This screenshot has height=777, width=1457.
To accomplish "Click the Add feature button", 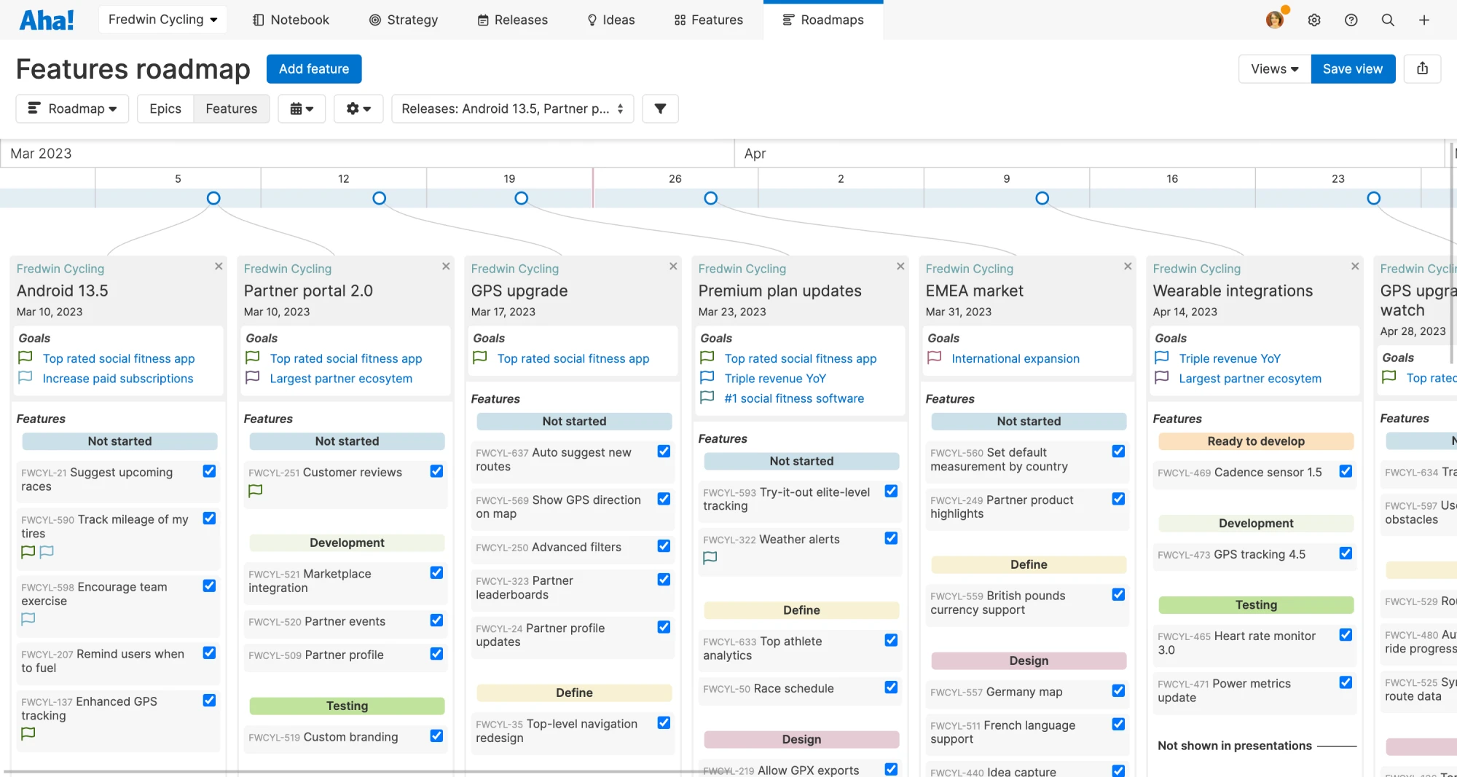I will [x=314, y=68].
